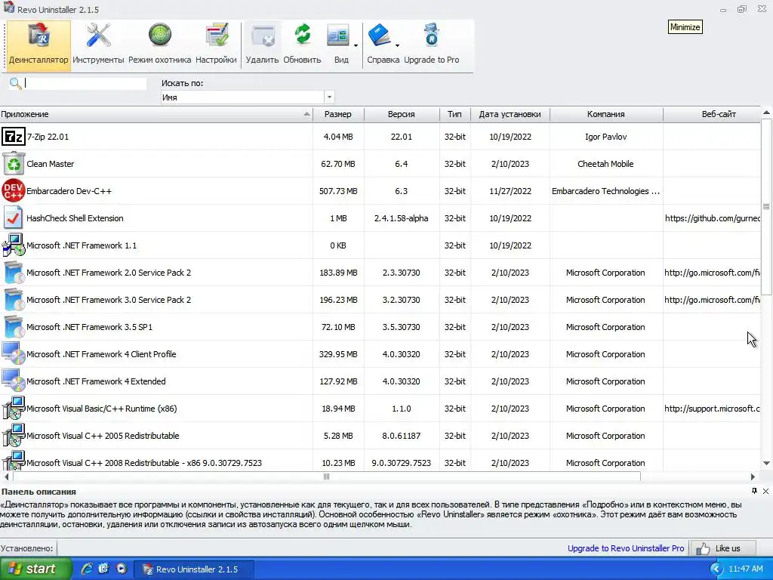773x580 pixels.
Task: Click http://support.microsoft.c website cell
Action: coord(712,409)
